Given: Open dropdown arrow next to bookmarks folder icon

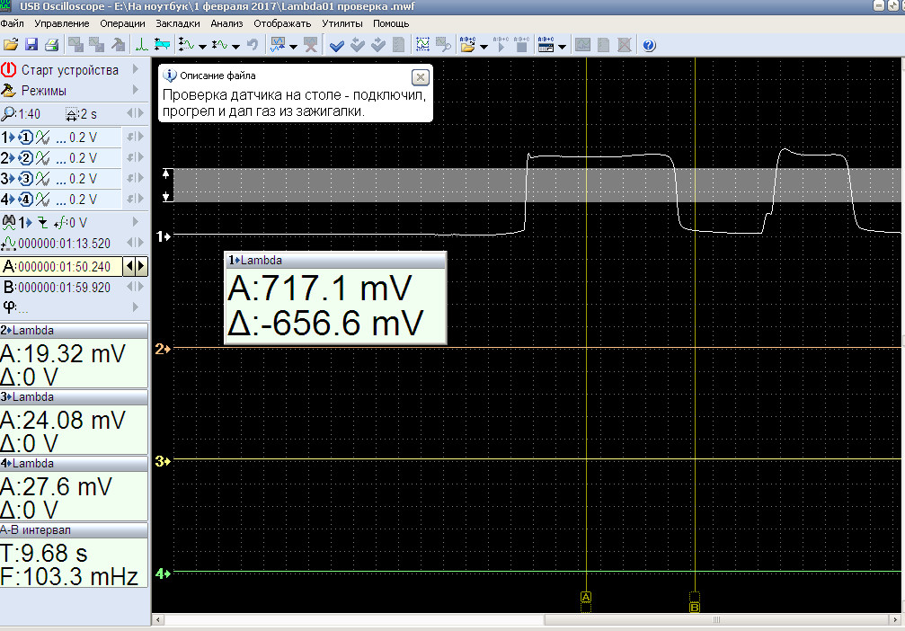Looking at the screenshot, I should pos(484,45).
